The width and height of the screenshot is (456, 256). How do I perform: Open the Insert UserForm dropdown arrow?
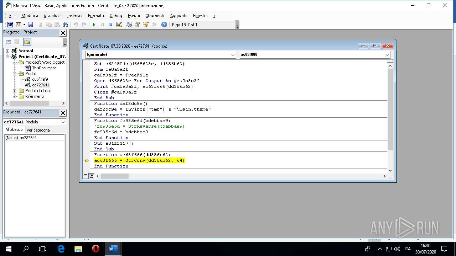24,25
